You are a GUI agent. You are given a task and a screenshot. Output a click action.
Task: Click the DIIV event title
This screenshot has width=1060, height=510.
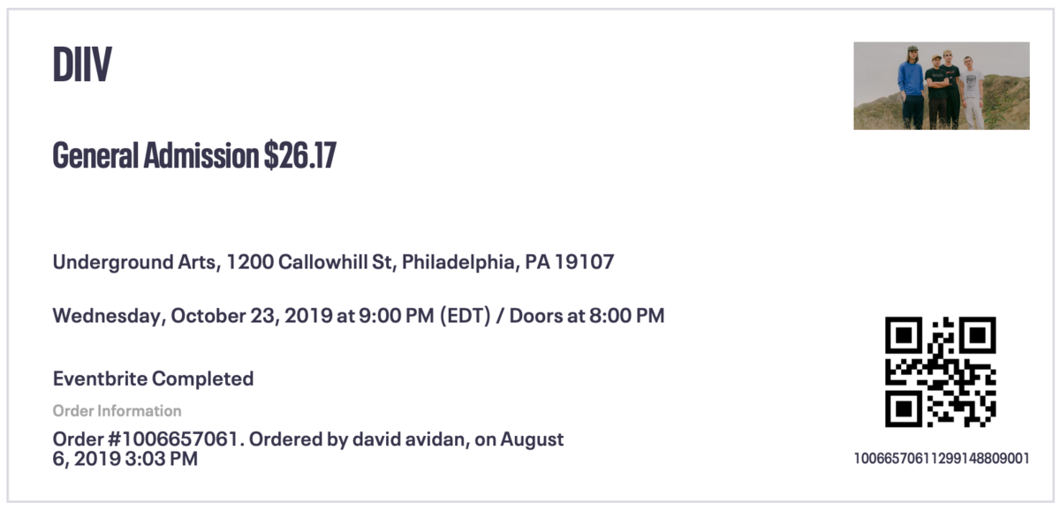point(82,64)
